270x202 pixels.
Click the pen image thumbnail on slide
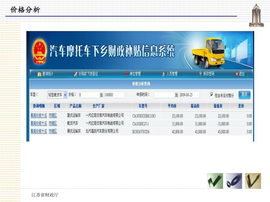[253, 181]
